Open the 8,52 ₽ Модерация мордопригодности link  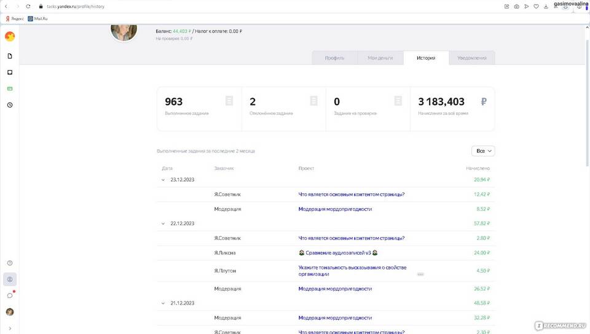pos(335,209)
